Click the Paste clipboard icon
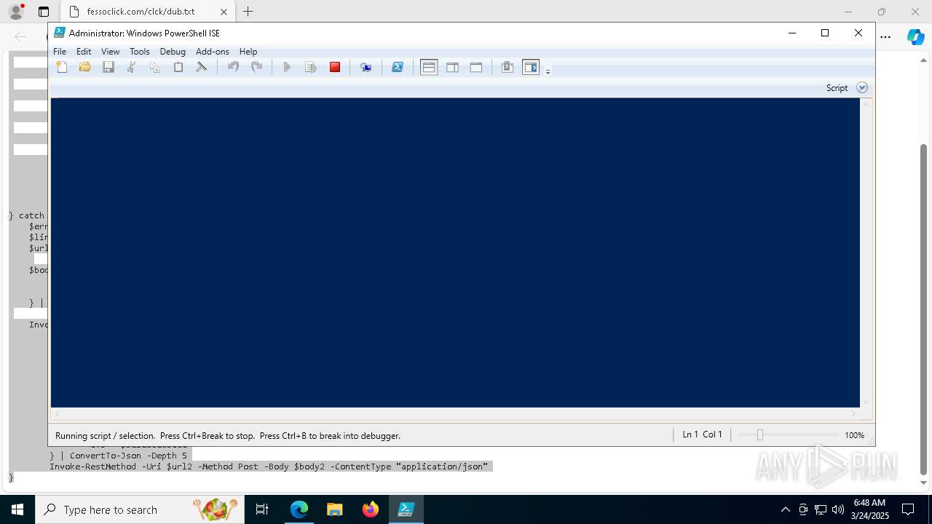This screenshot has height=524, width=932. point(178,67)
